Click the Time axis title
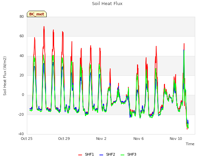This screenshot has height=161, width=215. pos(190,144)
